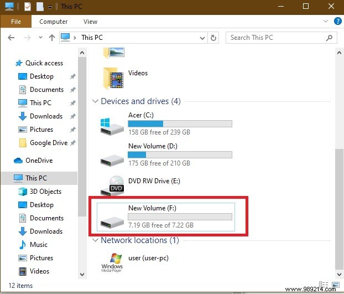The image size is (344, 294).
Task: Open the Computer ribbon tab
Action: point(53,22)
